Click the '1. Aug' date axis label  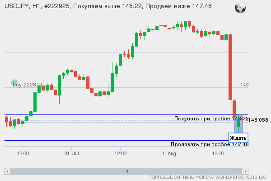[169, 153]
